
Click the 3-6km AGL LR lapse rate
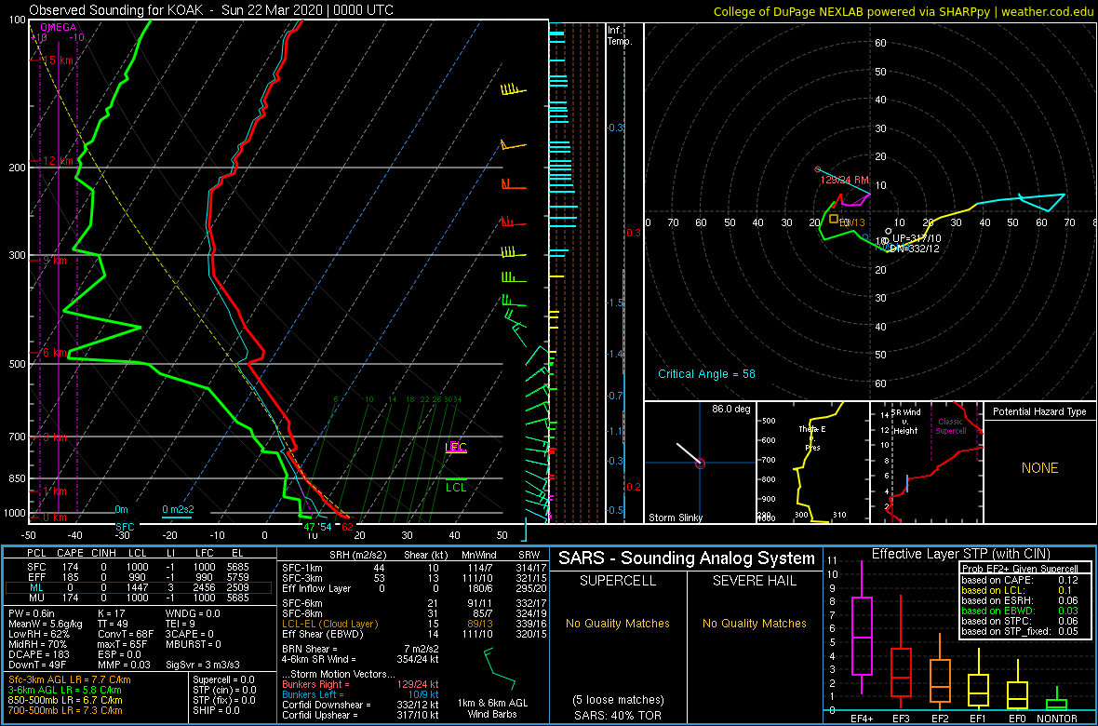(x=65, y=690)
